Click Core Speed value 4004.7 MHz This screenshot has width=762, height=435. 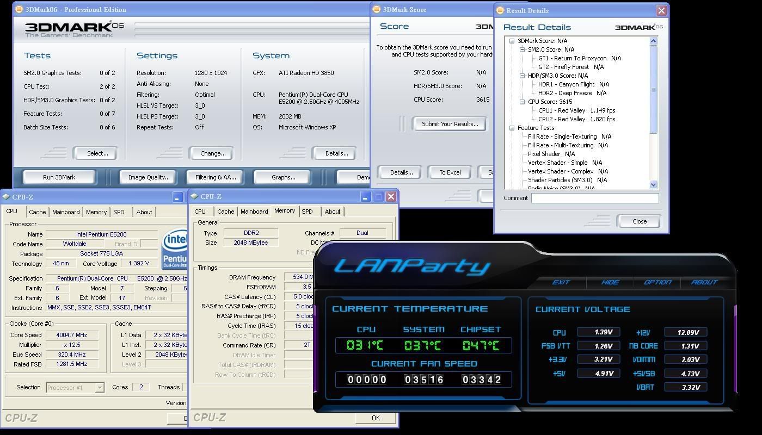click(x=72, y=335)
